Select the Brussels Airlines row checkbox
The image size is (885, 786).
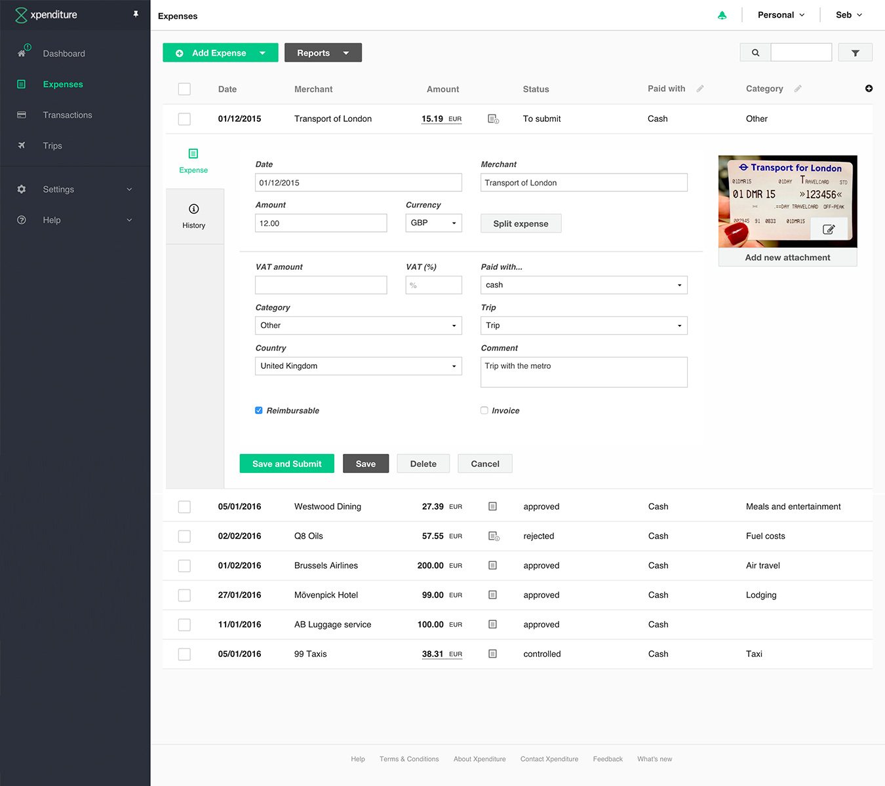click(x=184, y=565)
